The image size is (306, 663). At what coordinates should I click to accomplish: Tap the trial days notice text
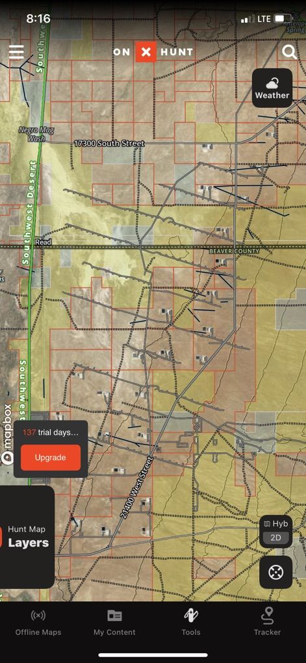click(x=50, y=432)
